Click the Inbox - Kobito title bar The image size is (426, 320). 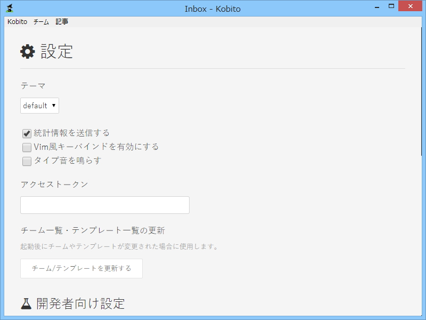[x=213, y=9]
